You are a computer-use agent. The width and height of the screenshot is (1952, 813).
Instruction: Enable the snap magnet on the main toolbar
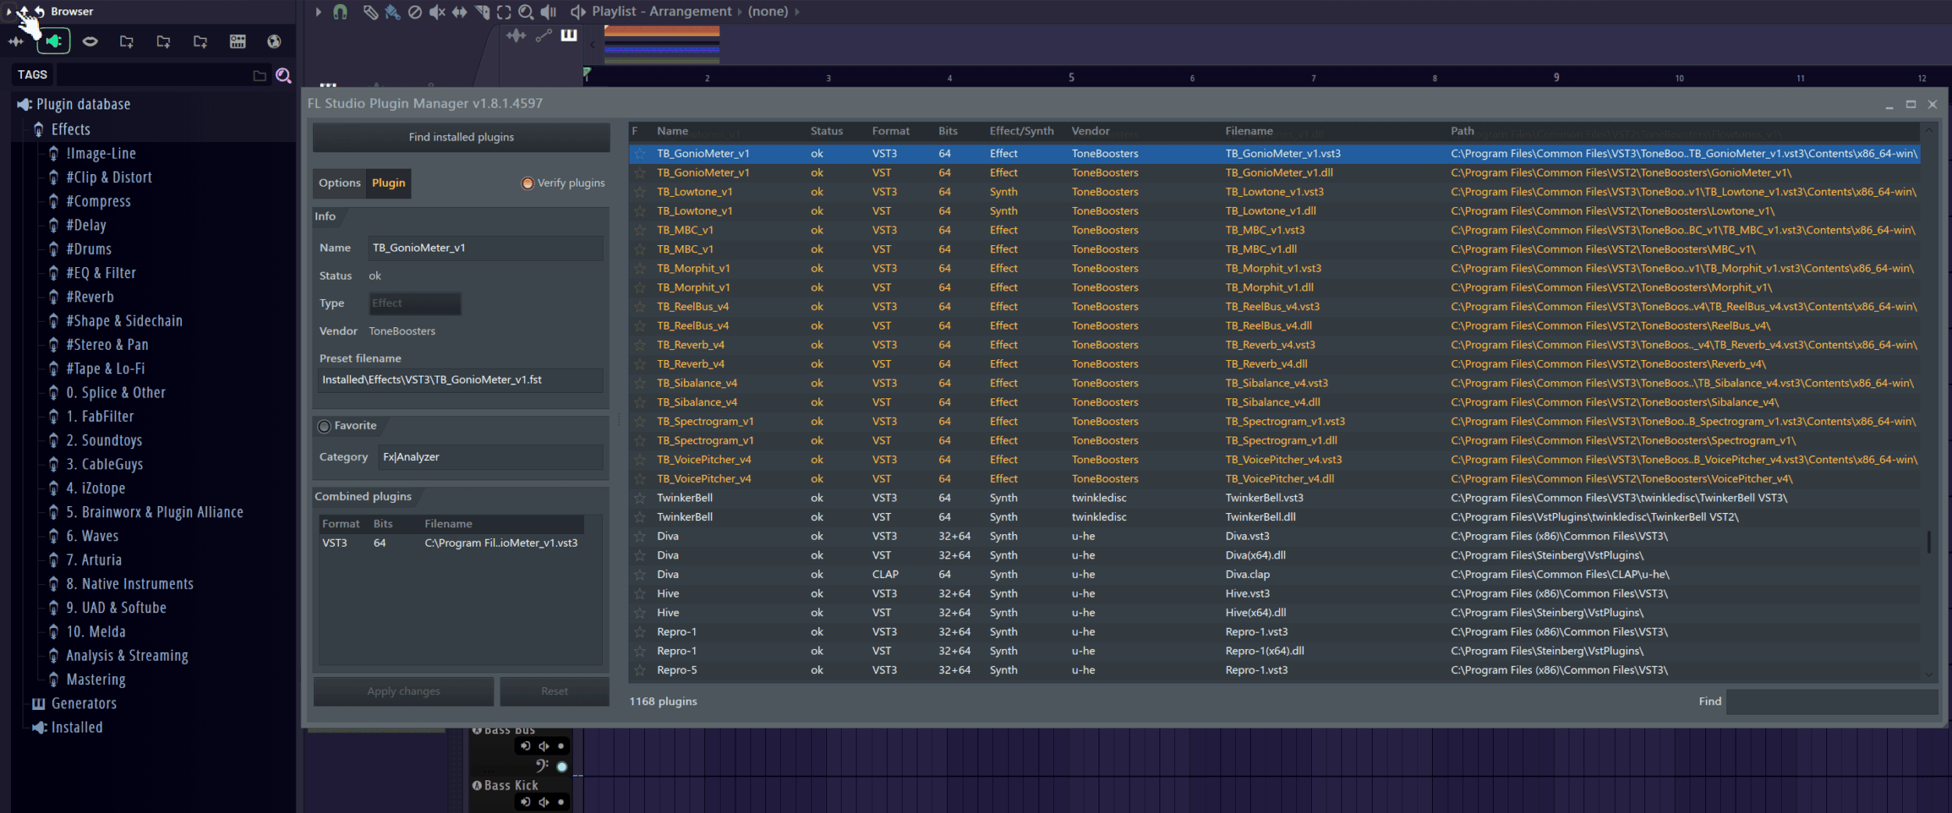pos(340,12)
